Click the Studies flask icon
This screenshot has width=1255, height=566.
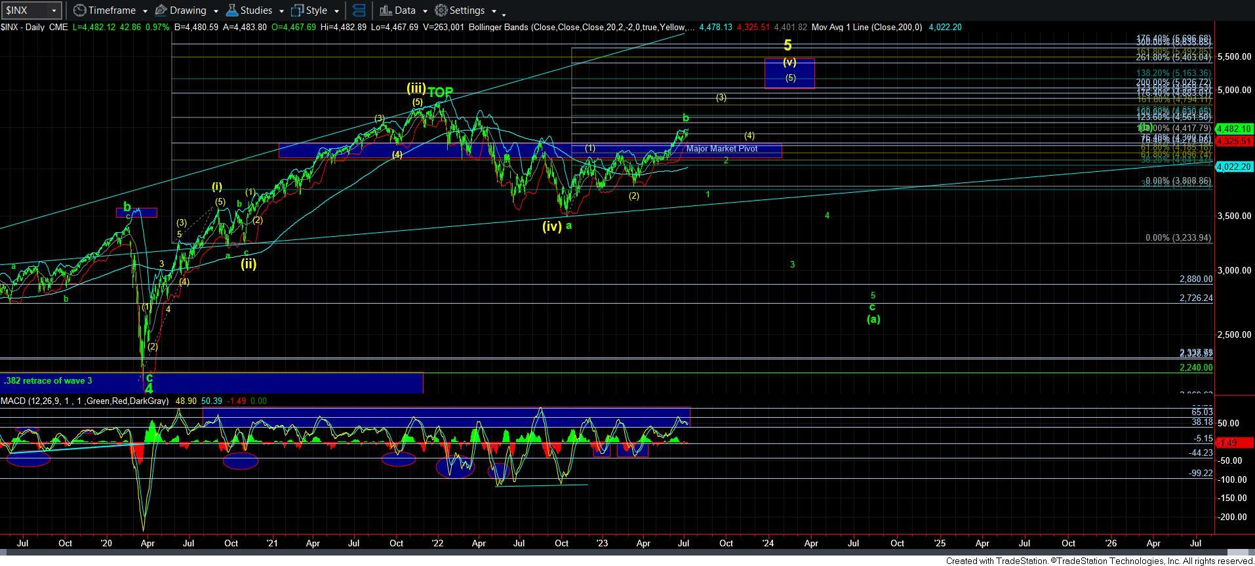231,10
